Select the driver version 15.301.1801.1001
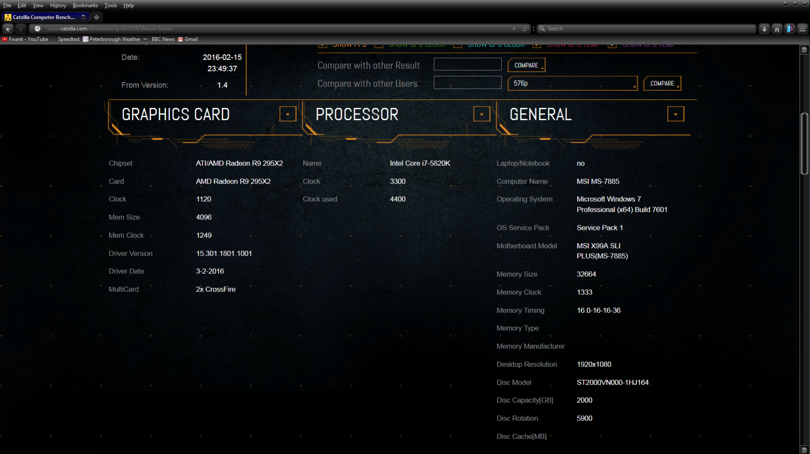 [x=224, y=254]
